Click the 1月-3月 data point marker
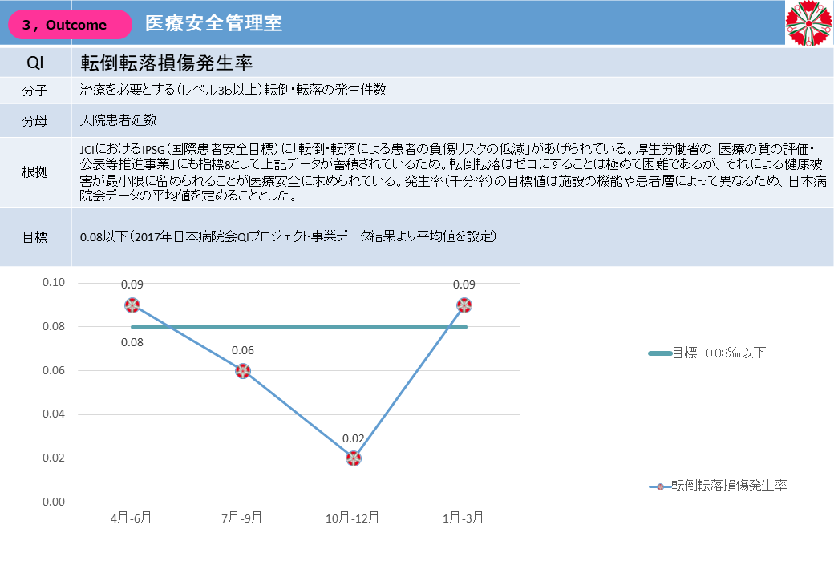The height and width of the screenshot is (577, 834). click(464, 305)
